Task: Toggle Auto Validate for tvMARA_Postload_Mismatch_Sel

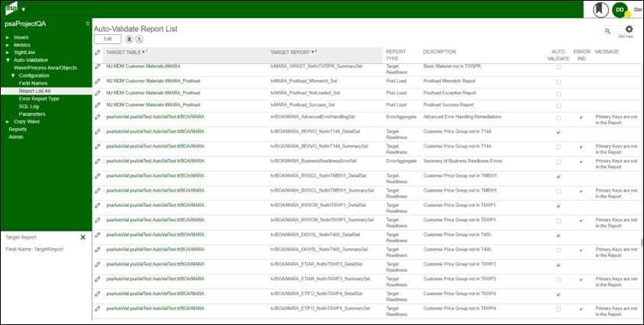Action: pos(558,82)
